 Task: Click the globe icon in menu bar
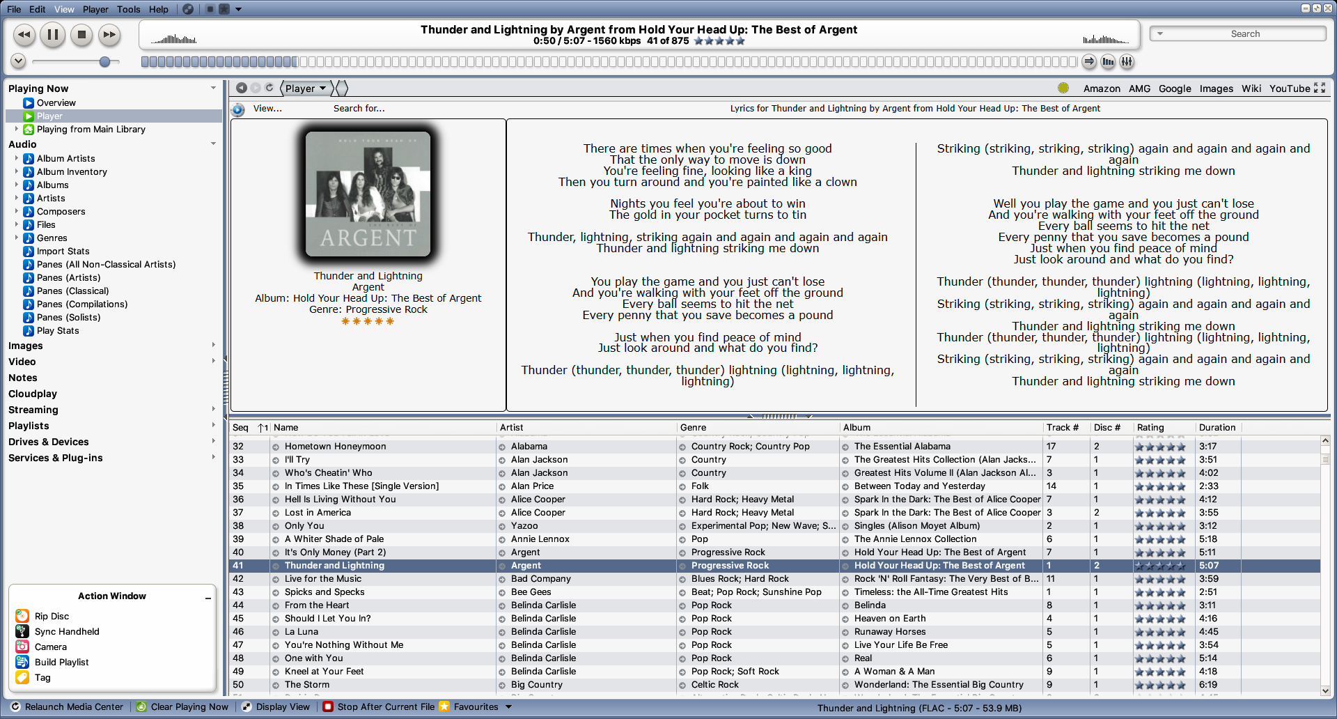(188, 9)
